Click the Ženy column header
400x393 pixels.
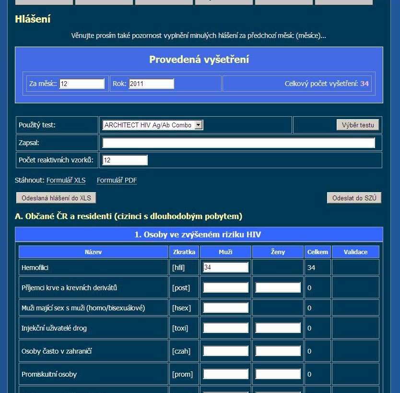click(278, 252)
